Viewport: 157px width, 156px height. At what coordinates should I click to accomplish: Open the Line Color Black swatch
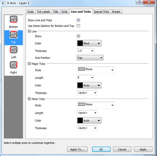click(x=89, y=43)
